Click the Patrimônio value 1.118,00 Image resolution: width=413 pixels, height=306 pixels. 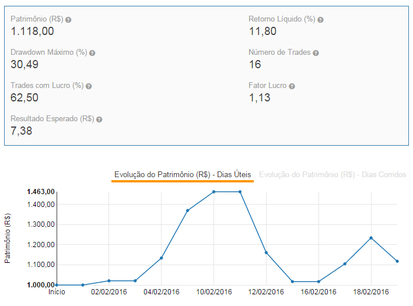tap(33, 31)
